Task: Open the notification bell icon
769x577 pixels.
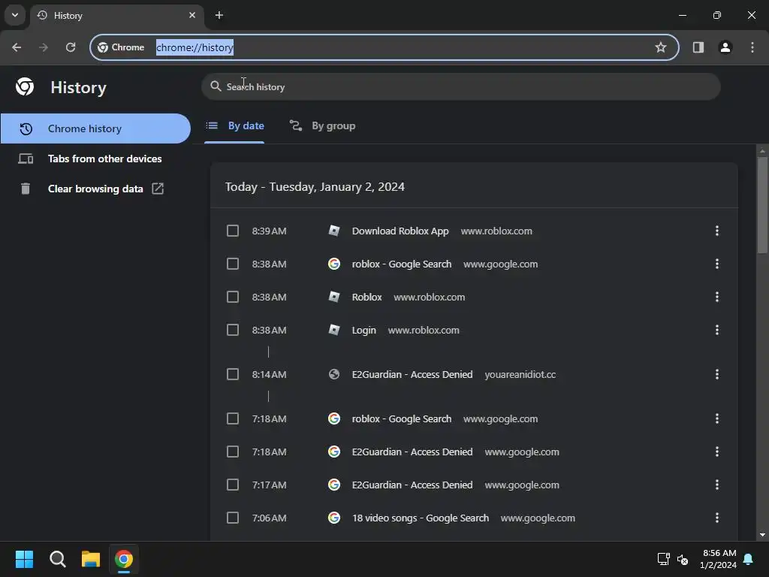Action: (749, 559)
